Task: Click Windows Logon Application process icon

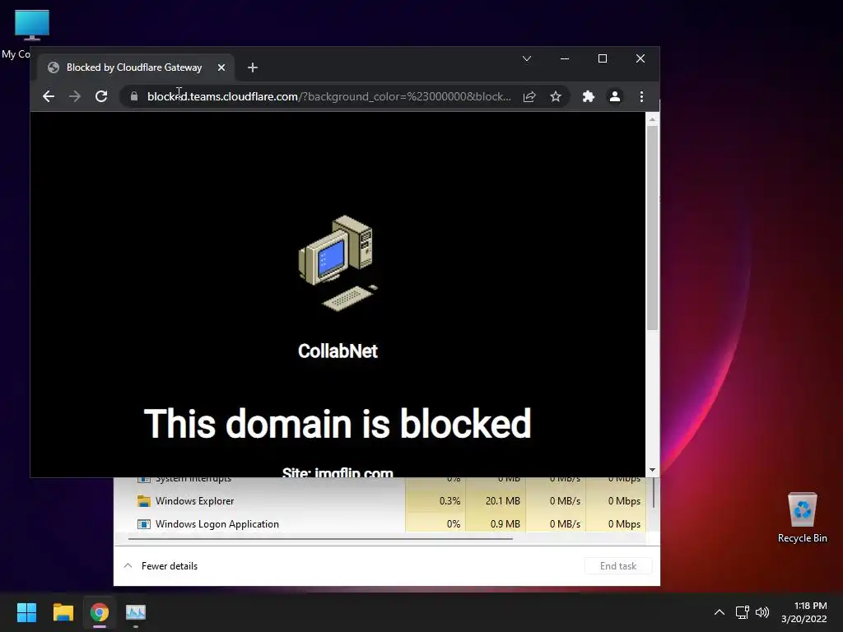Action: pos(143,524)
